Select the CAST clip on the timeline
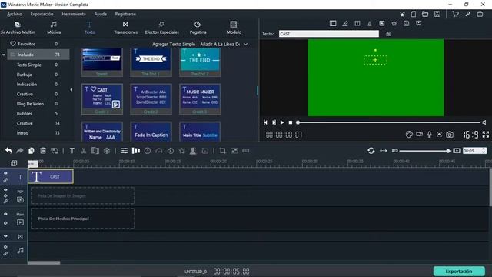Image resolution: width=492 pixels, height=277 pixels. coord(51,176)
